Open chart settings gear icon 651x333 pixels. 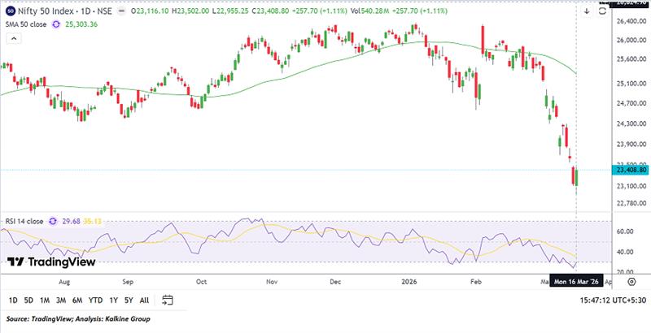coord(632,281)
